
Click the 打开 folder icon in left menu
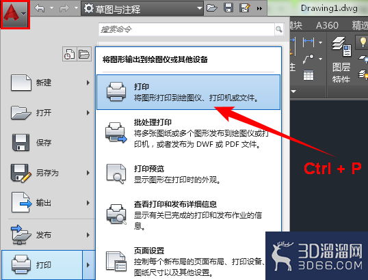[21, 113]
